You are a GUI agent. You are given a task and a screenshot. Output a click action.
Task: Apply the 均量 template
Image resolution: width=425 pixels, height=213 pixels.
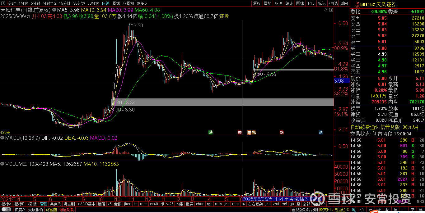tap(180, 204)
